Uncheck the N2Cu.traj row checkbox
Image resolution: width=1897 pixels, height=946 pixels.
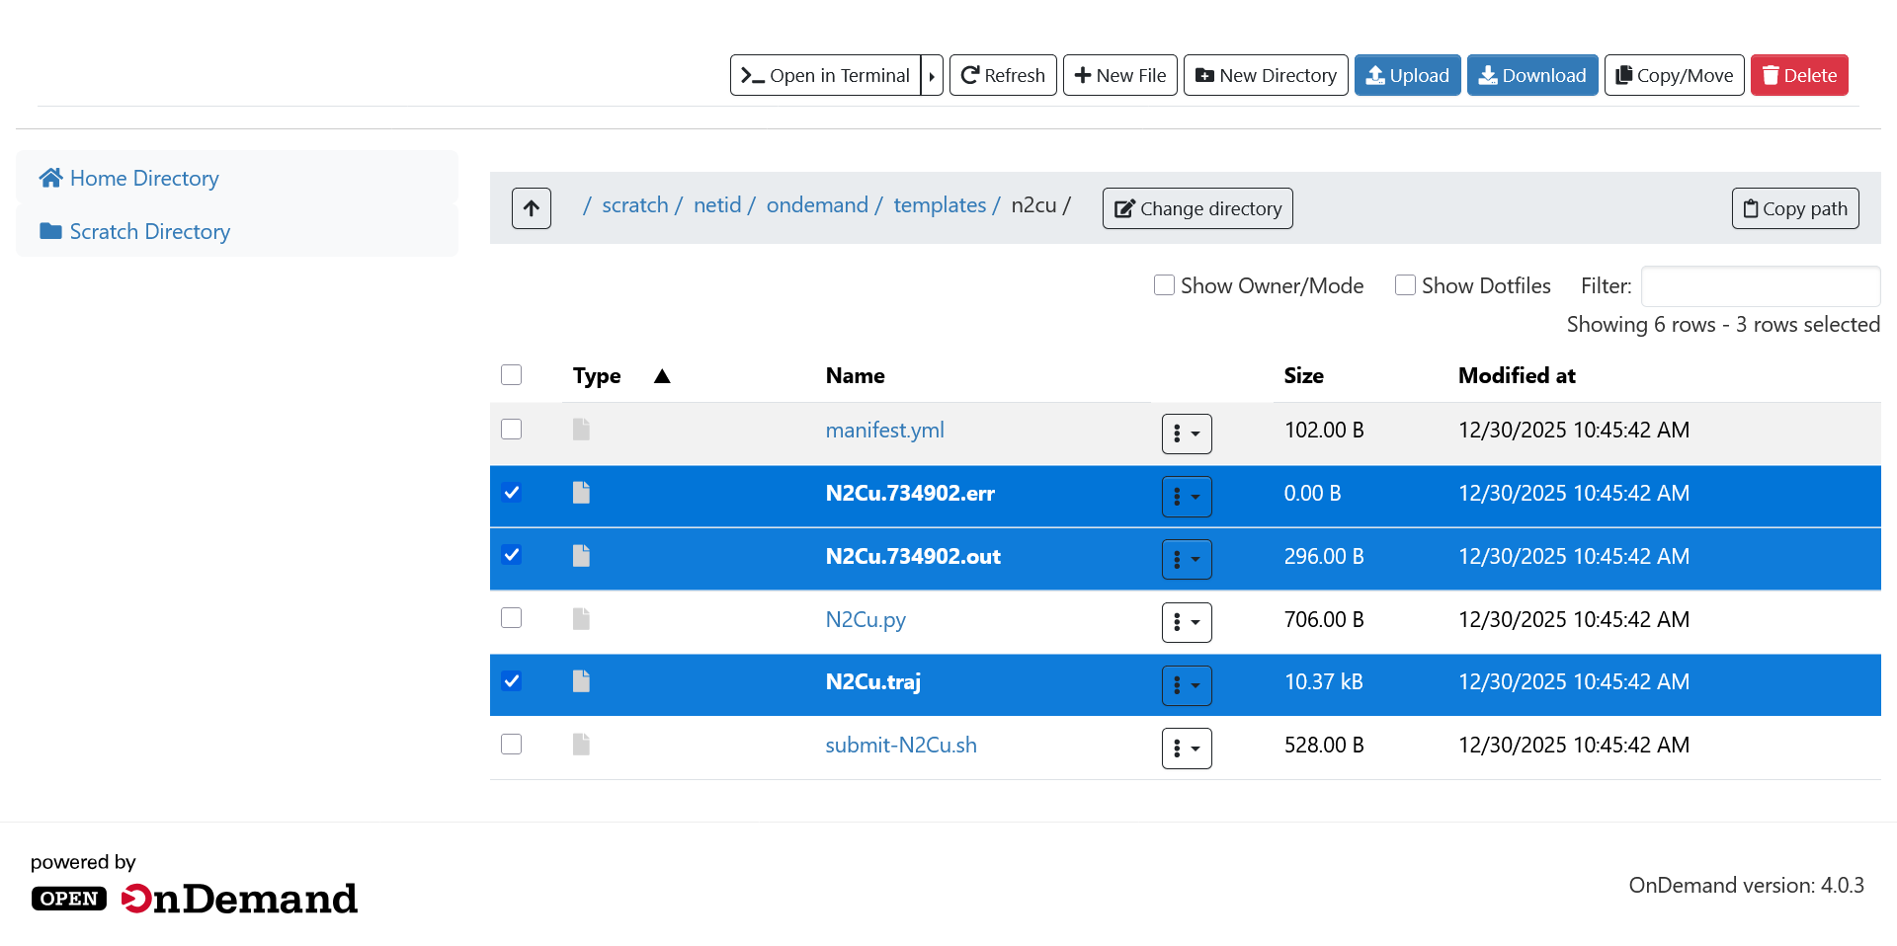[511, 681]
